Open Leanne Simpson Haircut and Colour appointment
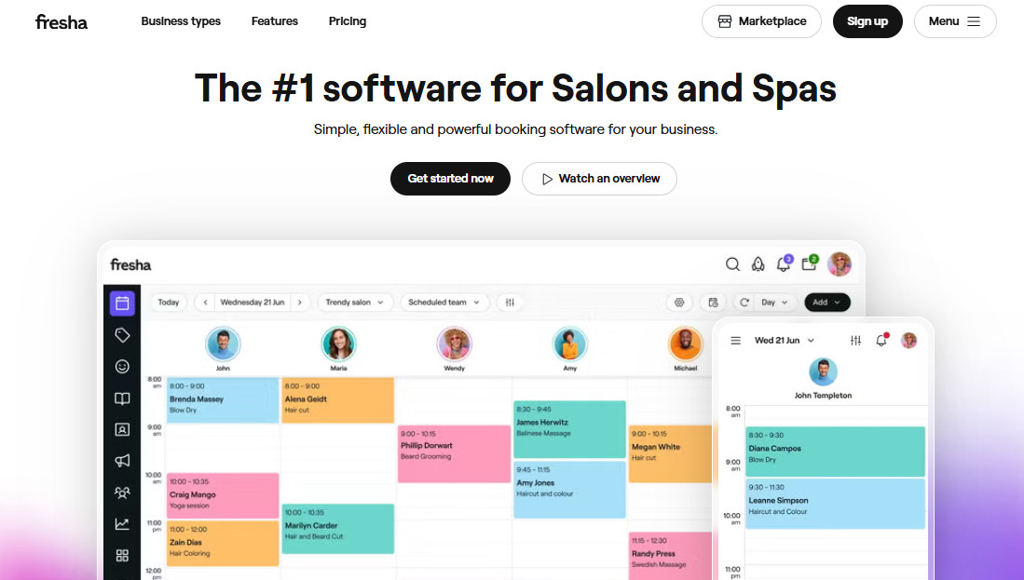The image size is (1024, 580). (x=835, y=504)
